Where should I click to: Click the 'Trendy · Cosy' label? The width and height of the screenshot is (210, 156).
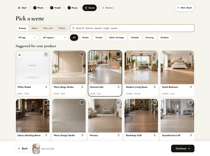coord(95,94)
